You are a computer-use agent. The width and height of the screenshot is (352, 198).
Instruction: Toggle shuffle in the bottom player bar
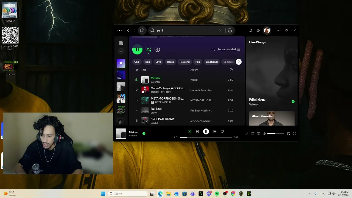[x=190, y=132]
